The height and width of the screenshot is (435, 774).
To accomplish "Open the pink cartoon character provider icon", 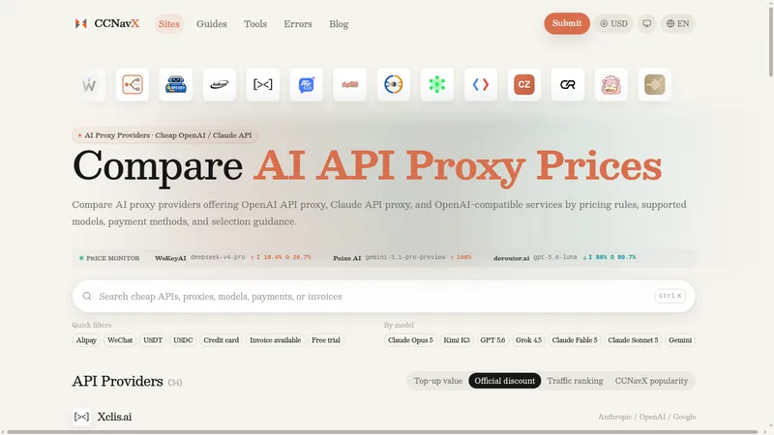I will (611, 85).
